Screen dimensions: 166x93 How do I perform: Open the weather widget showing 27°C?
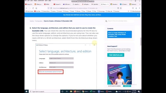click(118, 91)
